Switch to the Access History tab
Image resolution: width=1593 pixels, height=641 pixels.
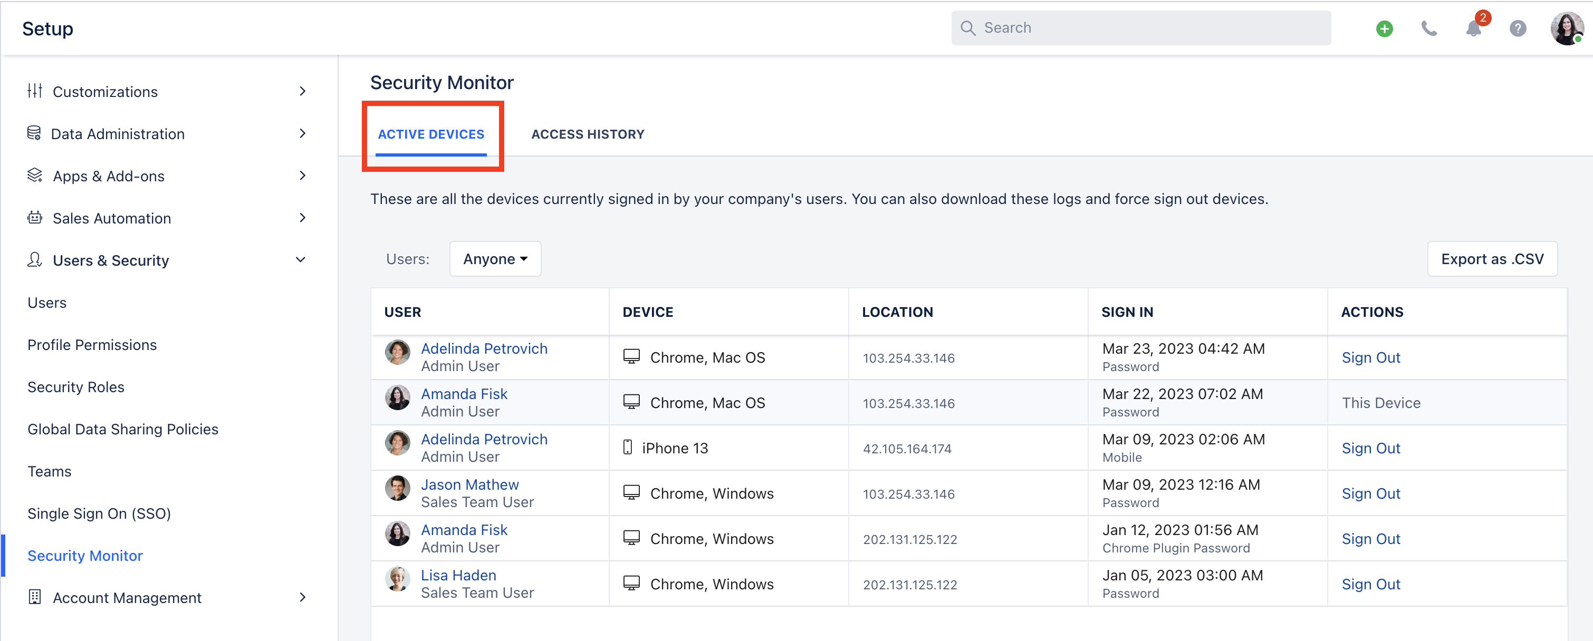click(588, 134)
